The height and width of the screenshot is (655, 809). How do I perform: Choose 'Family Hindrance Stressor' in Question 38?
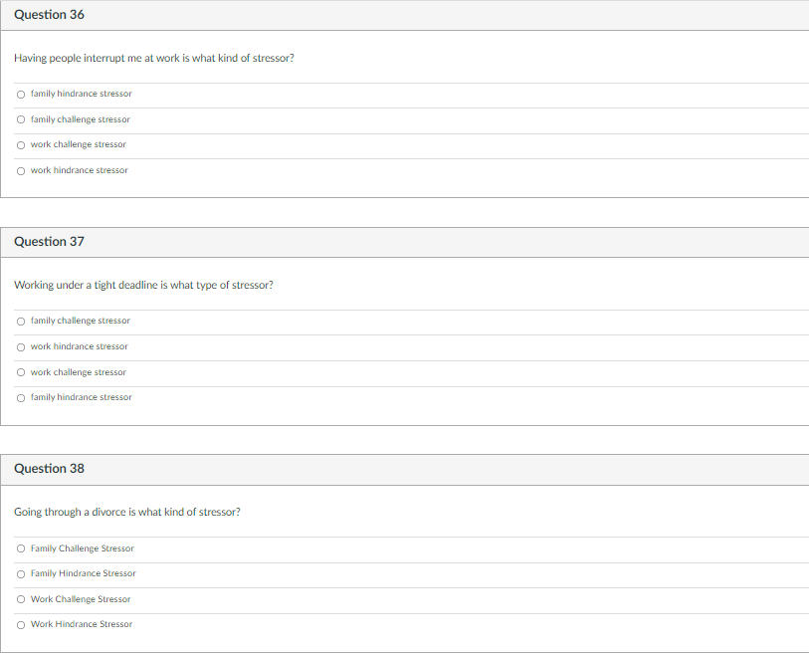tap(21, 574)
